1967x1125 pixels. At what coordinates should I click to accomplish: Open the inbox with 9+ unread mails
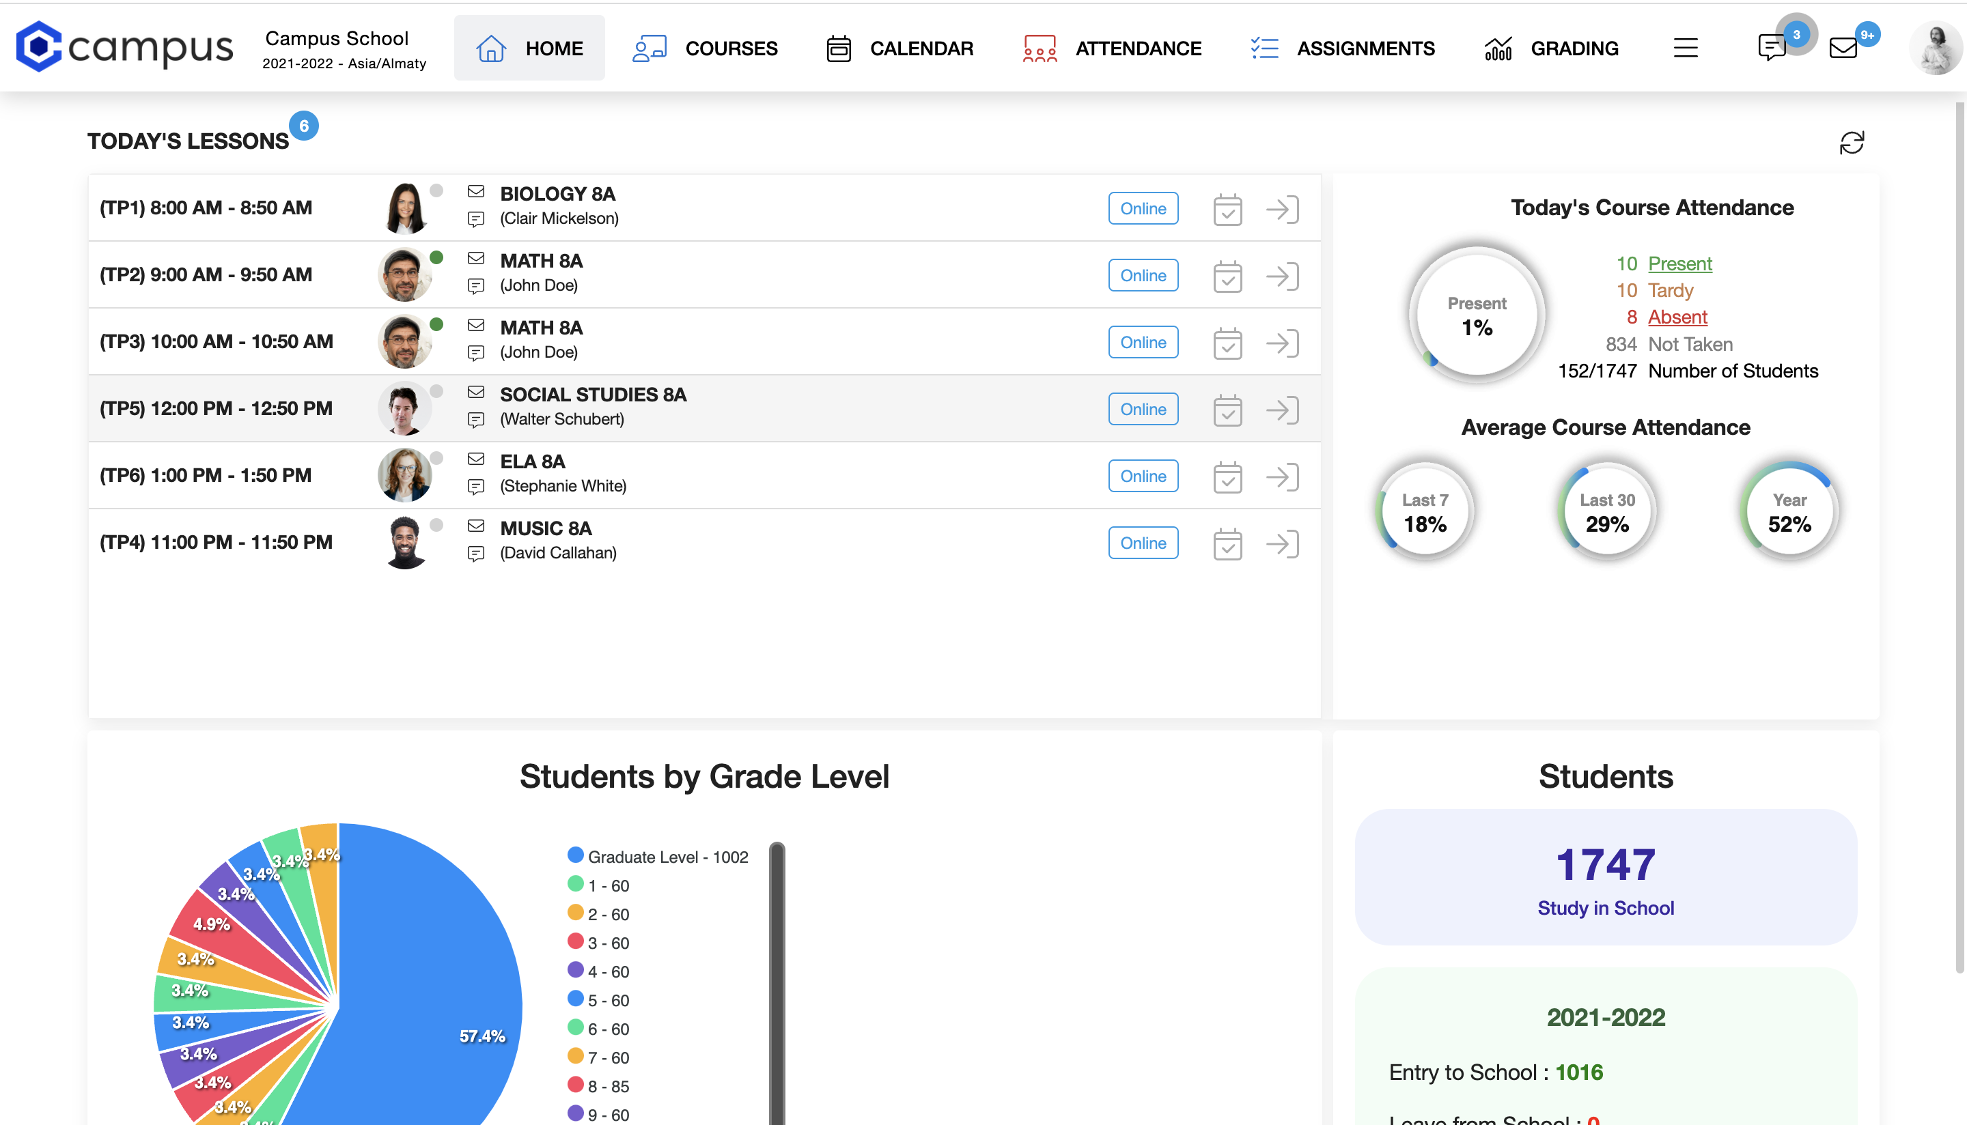click(x=1843, y=48)
